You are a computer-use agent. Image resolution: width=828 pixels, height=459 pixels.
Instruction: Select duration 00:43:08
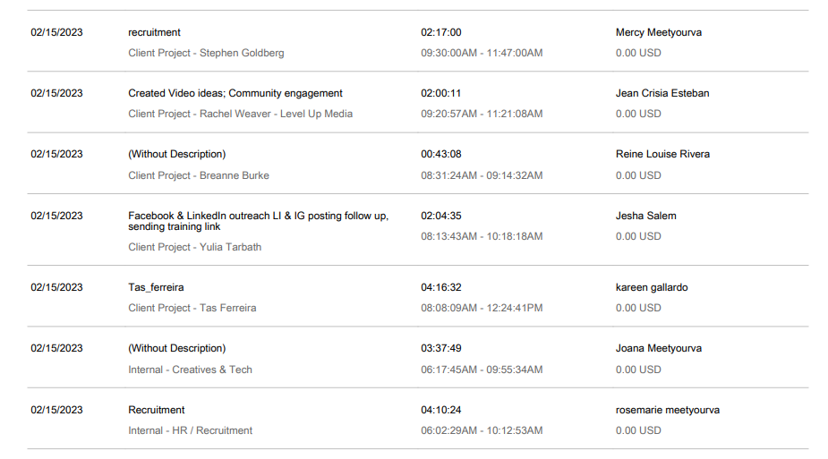[x=441, y=154]
